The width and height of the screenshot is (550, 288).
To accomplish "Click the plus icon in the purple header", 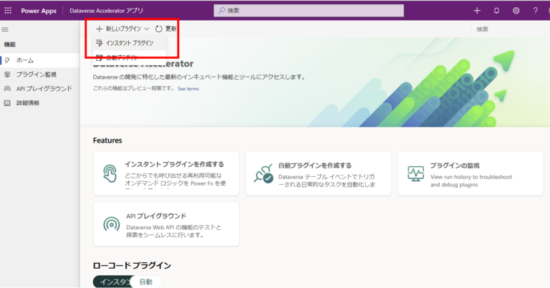I will 477,11.
